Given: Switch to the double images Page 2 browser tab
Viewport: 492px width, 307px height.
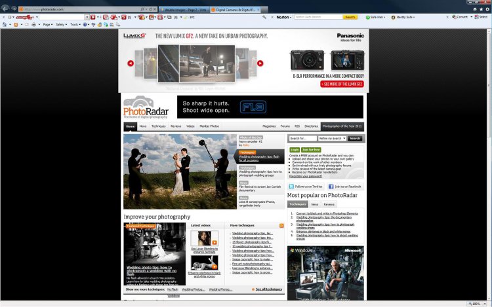Looking at the screenshot, I should pos(184,10).
